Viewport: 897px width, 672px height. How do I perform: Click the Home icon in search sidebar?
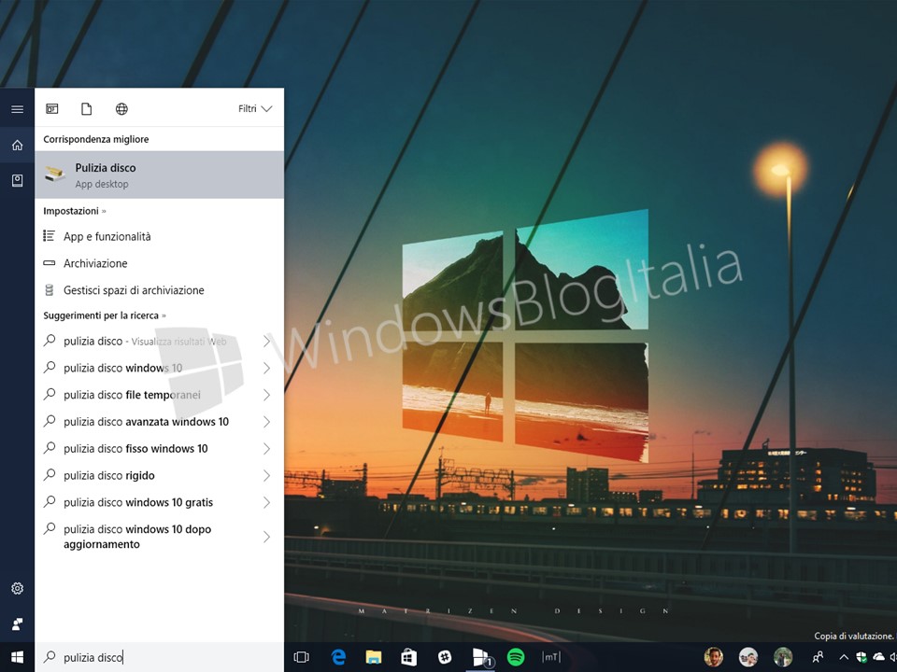[x=17, y=145]
